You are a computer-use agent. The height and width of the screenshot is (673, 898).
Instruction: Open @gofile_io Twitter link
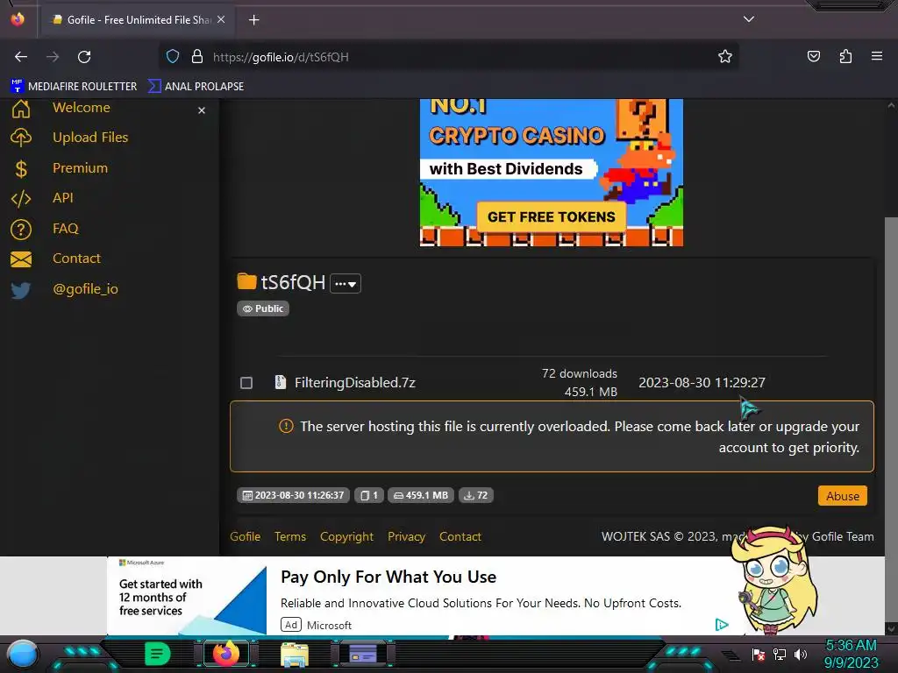tap(85, 289)
